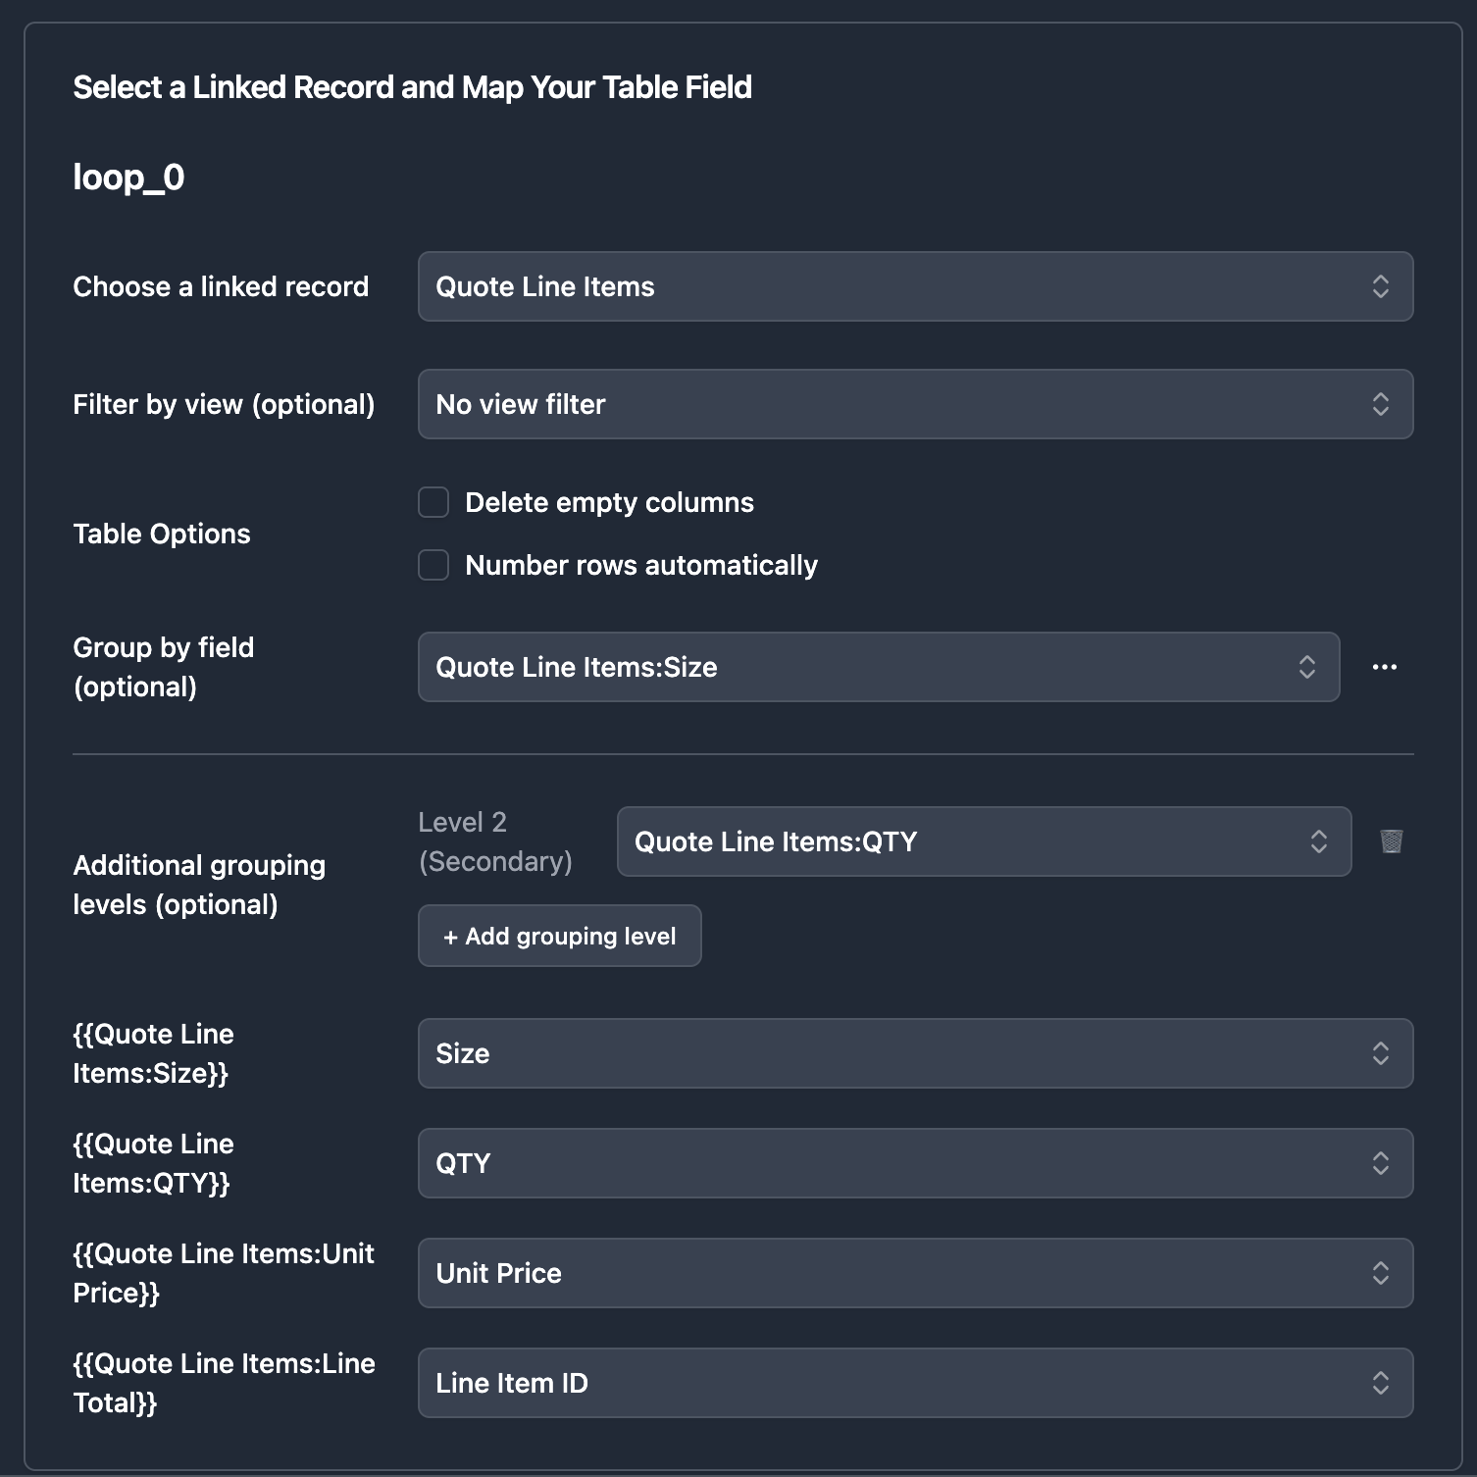The width and height of the screenshot is (1477, 1477).
Task: Click the loop_0 heading
Action: pyautogui.click(x=128, y=178)
